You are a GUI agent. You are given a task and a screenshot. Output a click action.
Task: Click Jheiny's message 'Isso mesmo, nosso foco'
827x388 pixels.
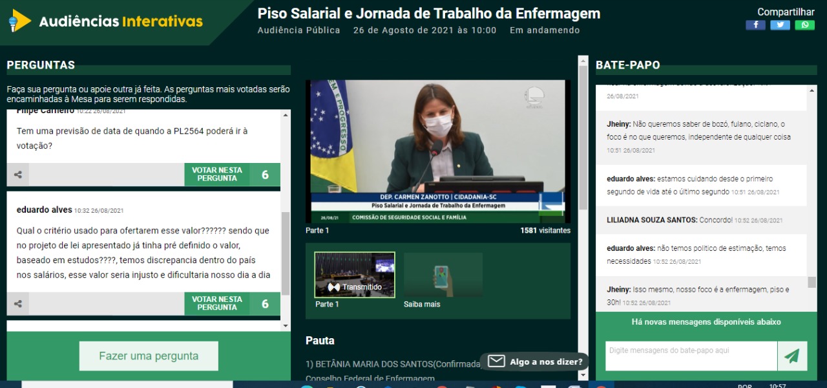point(701,296)
